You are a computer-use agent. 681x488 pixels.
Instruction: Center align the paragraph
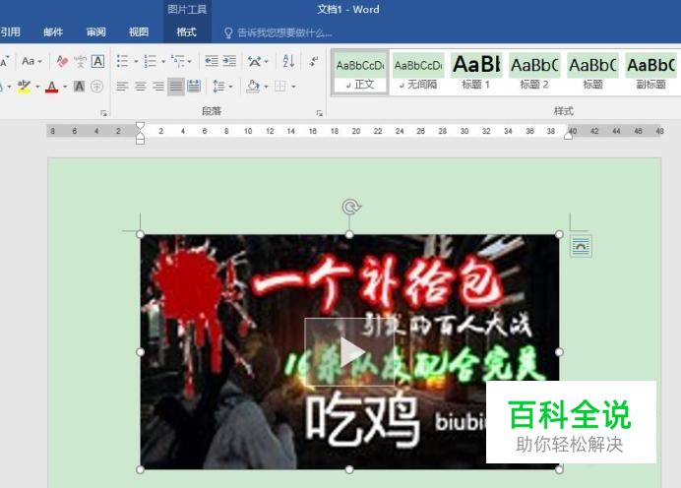tap(141, 87)
